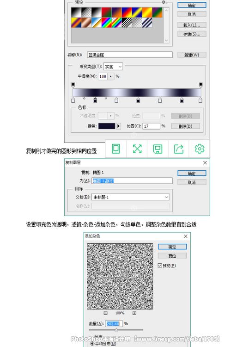Image resolution: width=243 pixels, height=347 pixels.
Task: Click the 新建(W) new gradient button
Action: tap(192, 55)
